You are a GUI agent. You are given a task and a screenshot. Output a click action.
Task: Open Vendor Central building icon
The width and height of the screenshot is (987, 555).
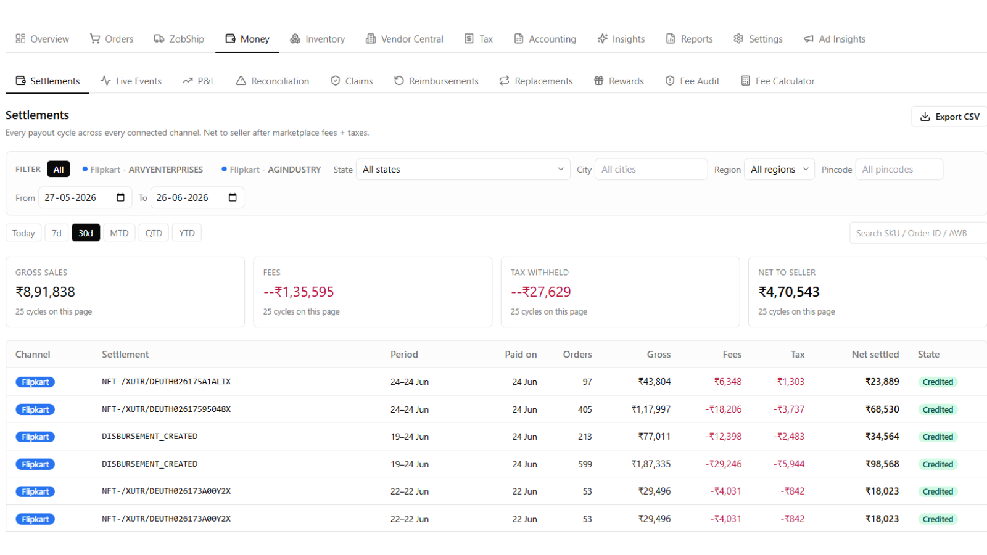pos(371,39)
